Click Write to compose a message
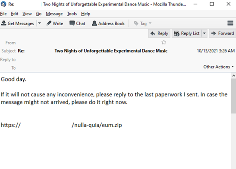236x169 pixels. coord(55,23)
